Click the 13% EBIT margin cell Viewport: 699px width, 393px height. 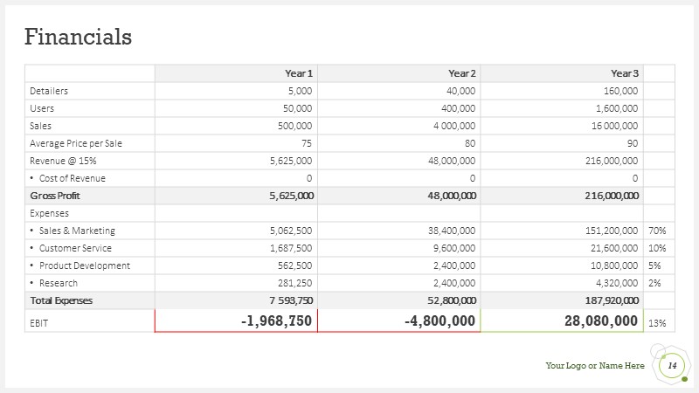coord(657,323)
